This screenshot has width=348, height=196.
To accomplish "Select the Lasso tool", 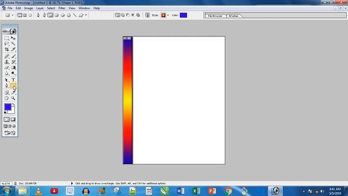I will coord(7,44).
